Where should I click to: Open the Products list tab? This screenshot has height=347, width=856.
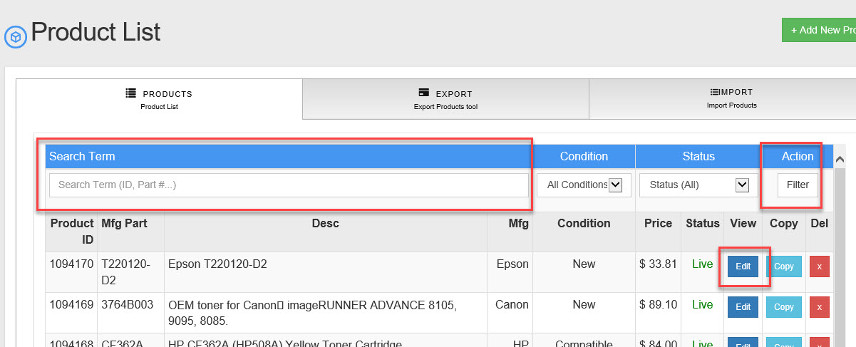click(x=159, y=99)
